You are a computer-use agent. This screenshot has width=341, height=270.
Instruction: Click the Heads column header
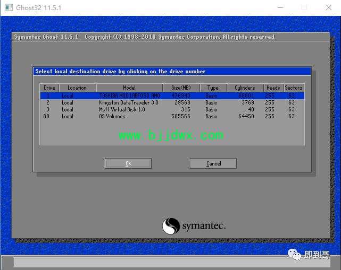pos(273,88)
